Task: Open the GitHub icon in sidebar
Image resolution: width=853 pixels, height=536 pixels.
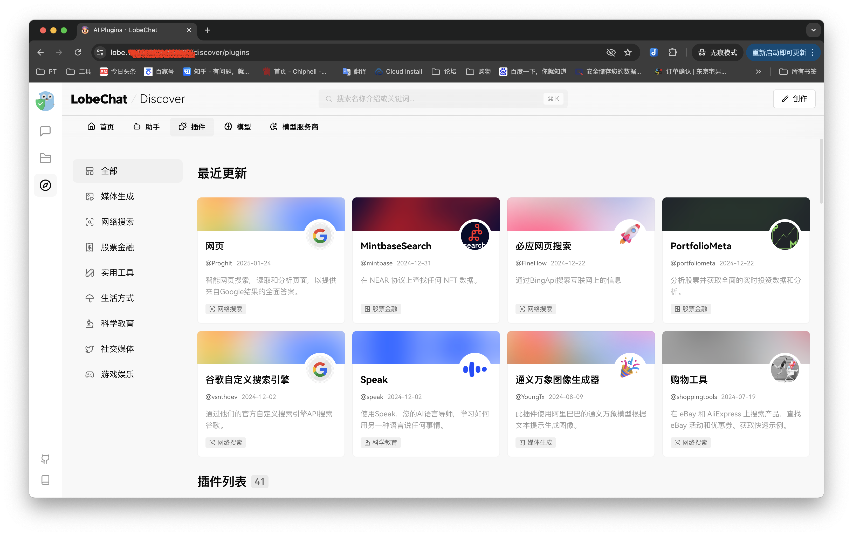Action: pos(45,459)
